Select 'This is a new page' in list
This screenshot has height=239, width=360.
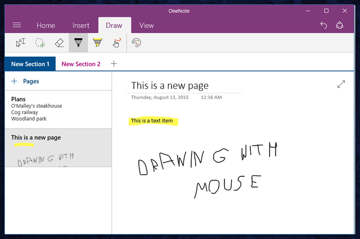tap(58, 148)
